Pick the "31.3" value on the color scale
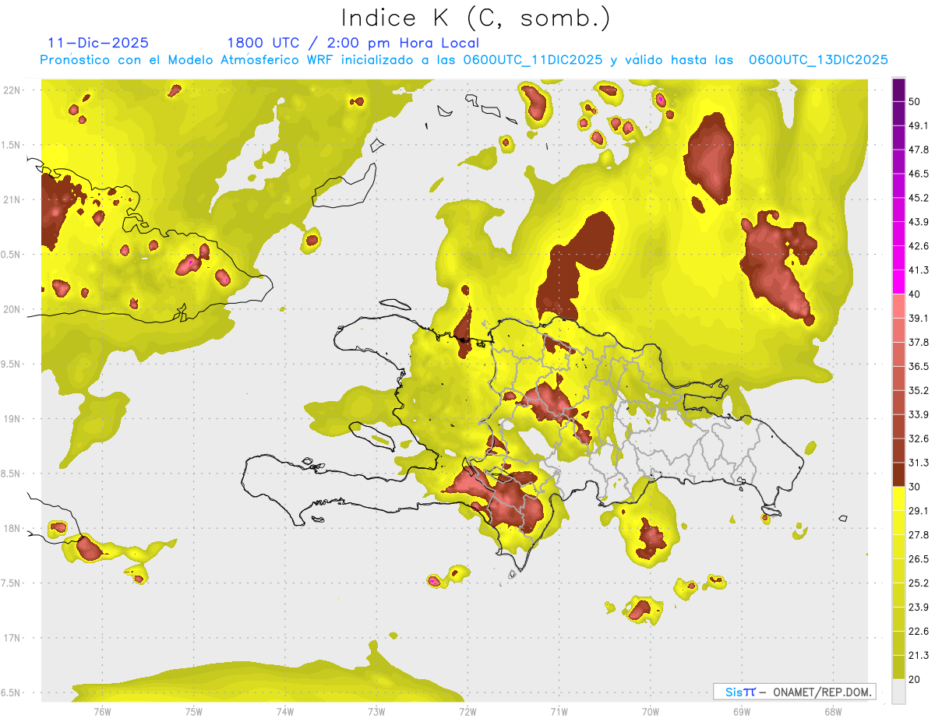This screenshot has height=722, width=935. pyautogui.click(x=919, y=463)
